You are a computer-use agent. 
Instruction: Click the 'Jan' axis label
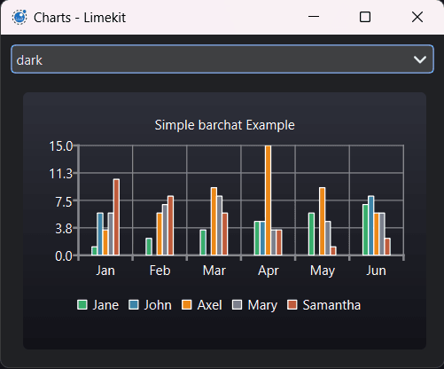[105, 271]
